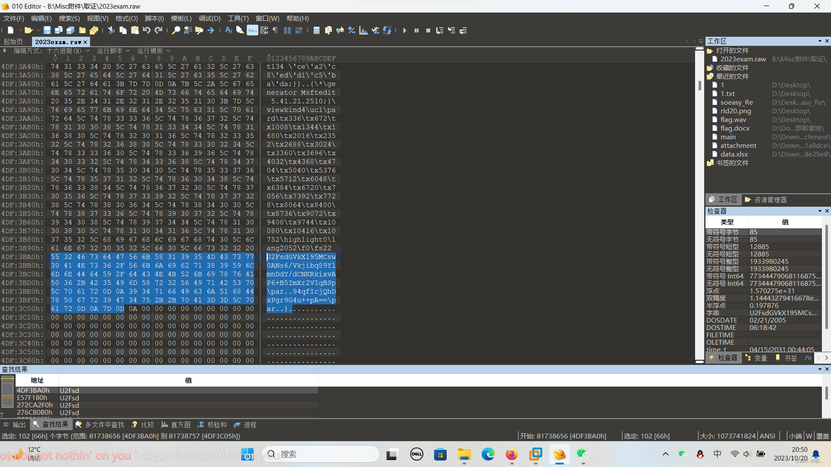Open the histogram chart icon

click(x=364, y=30)
